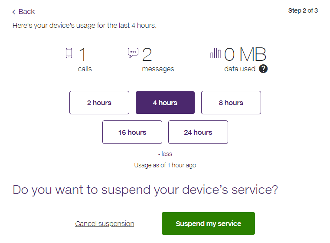Click the Step 2 of 3 indicator

coord(303,10)
